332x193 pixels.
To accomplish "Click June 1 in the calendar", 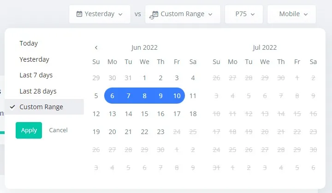I will pyautogui.click(x=144, y=78).
